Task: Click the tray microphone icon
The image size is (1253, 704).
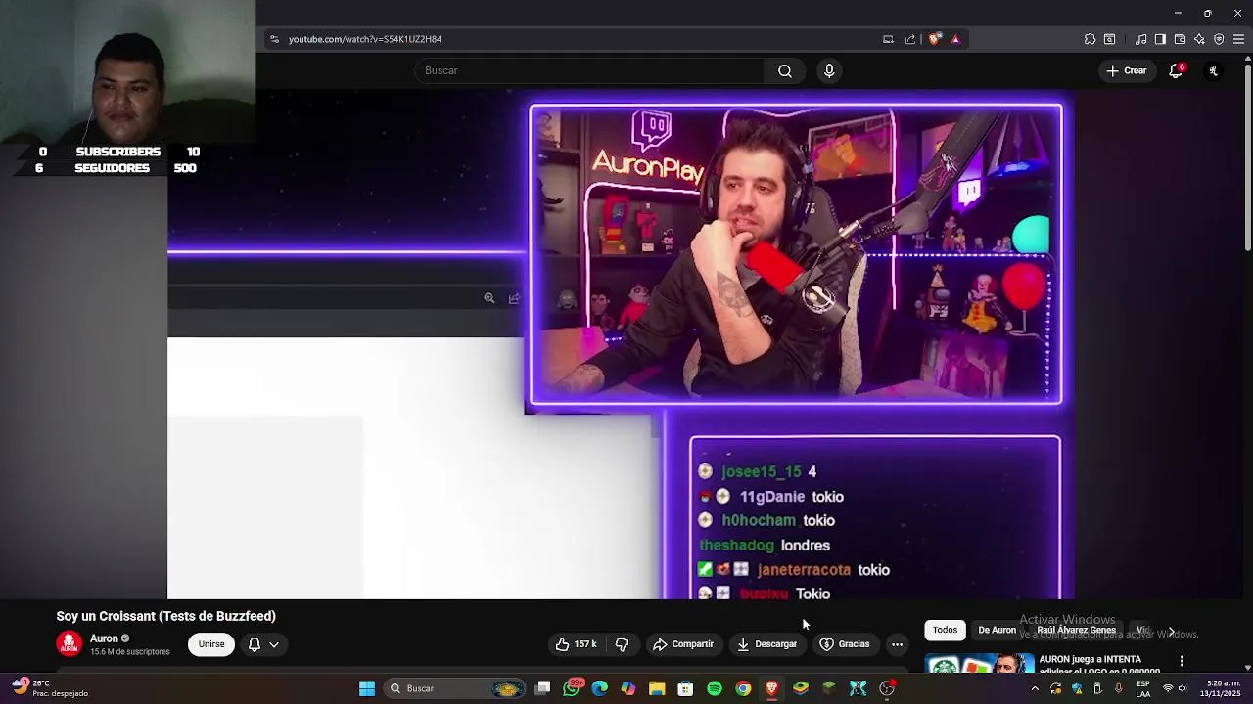Action: (x=1119, y=688)
